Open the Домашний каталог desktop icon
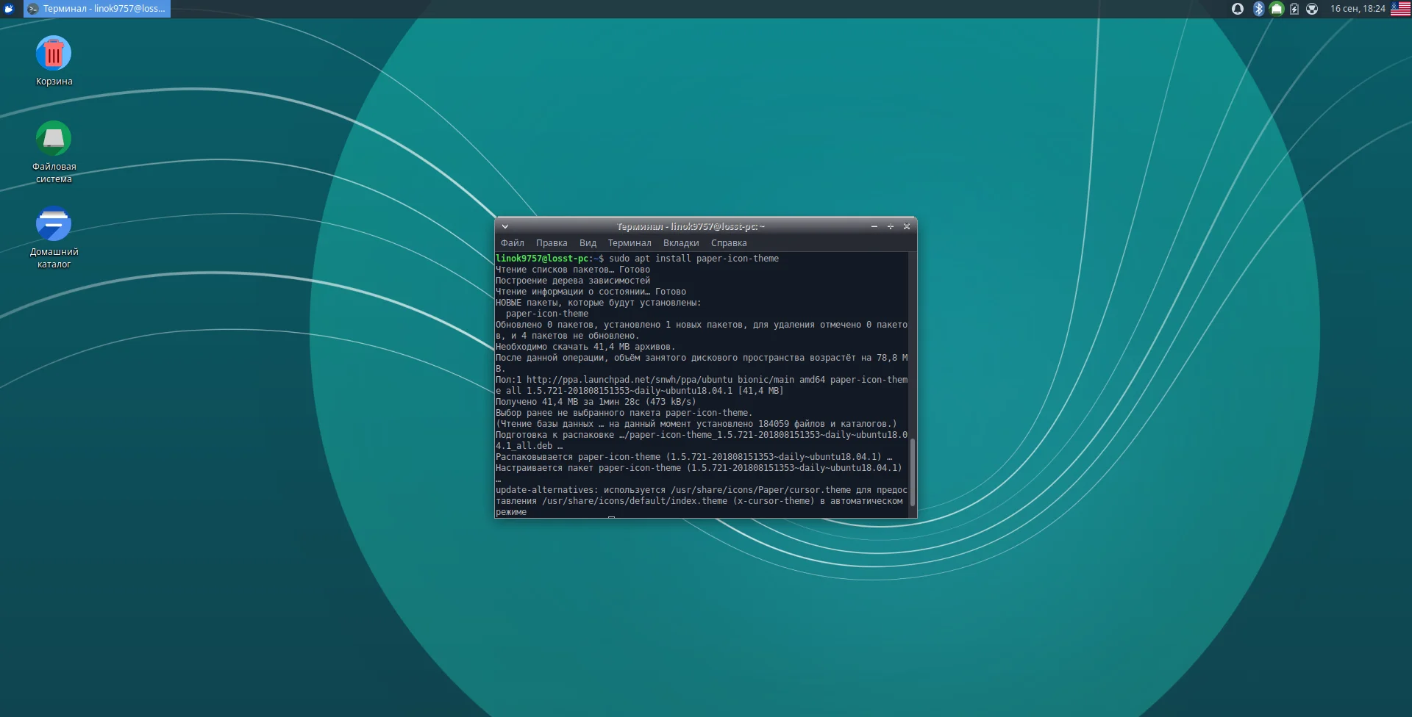1412x717 pixels. coord(54,225)
